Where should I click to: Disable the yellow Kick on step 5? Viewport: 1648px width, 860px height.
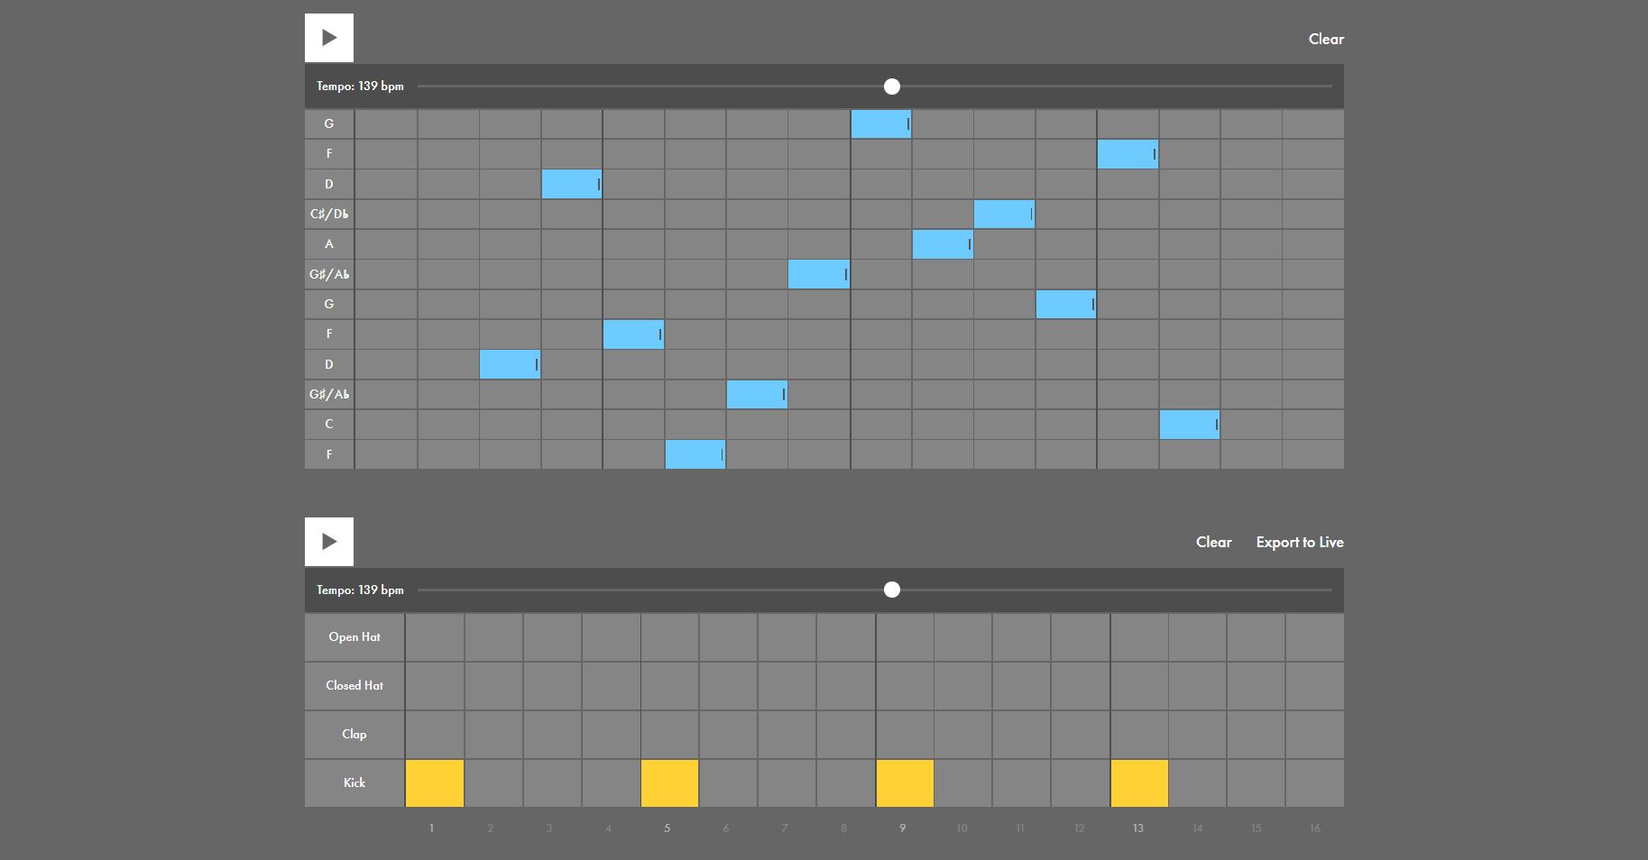[669, 782]
